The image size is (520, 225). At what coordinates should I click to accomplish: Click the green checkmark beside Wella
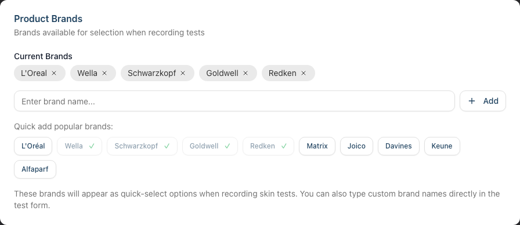tap(92, 146)
